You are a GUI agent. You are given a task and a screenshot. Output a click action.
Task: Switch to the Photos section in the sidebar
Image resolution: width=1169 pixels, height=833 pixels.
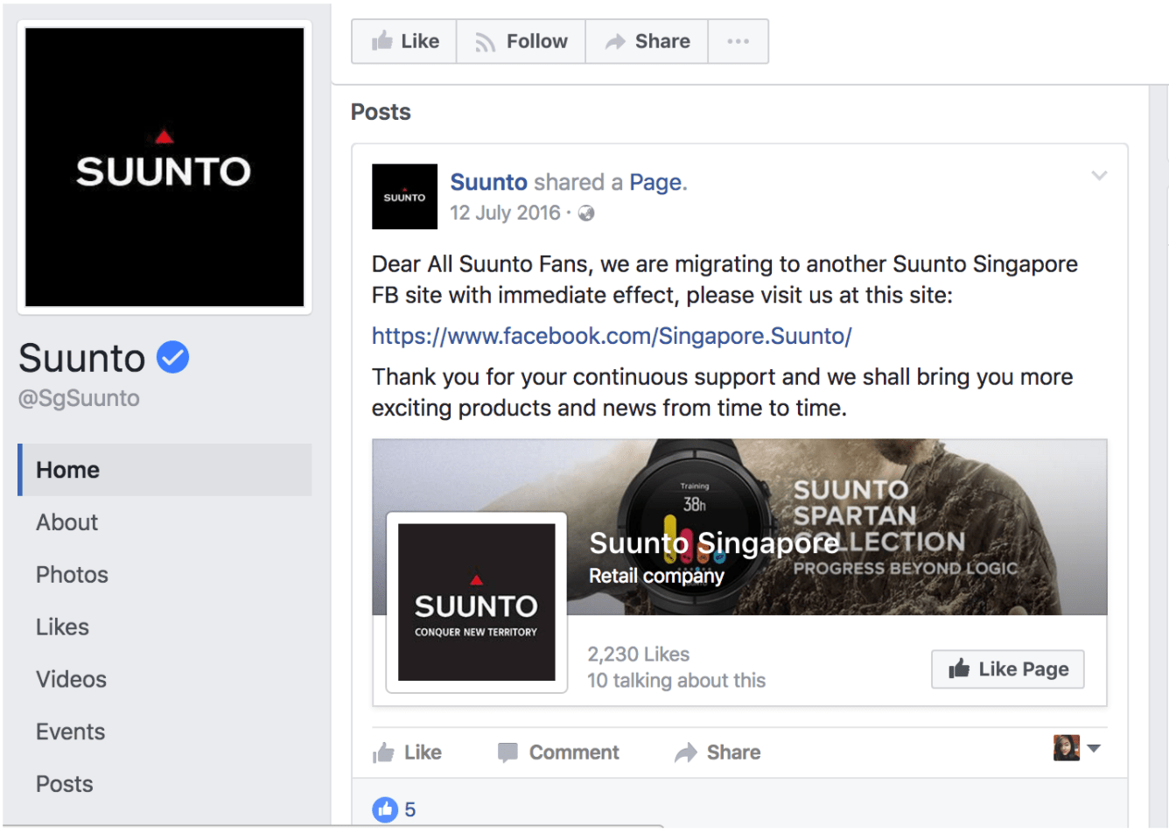coord(71,575)
